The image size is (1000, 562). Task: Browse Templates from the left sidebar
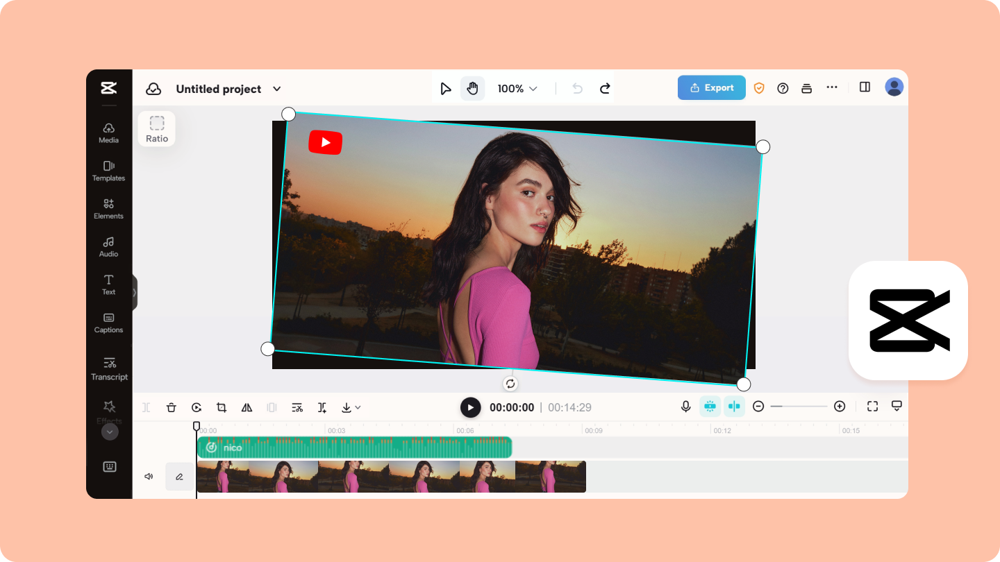click(x=108, y=171)
